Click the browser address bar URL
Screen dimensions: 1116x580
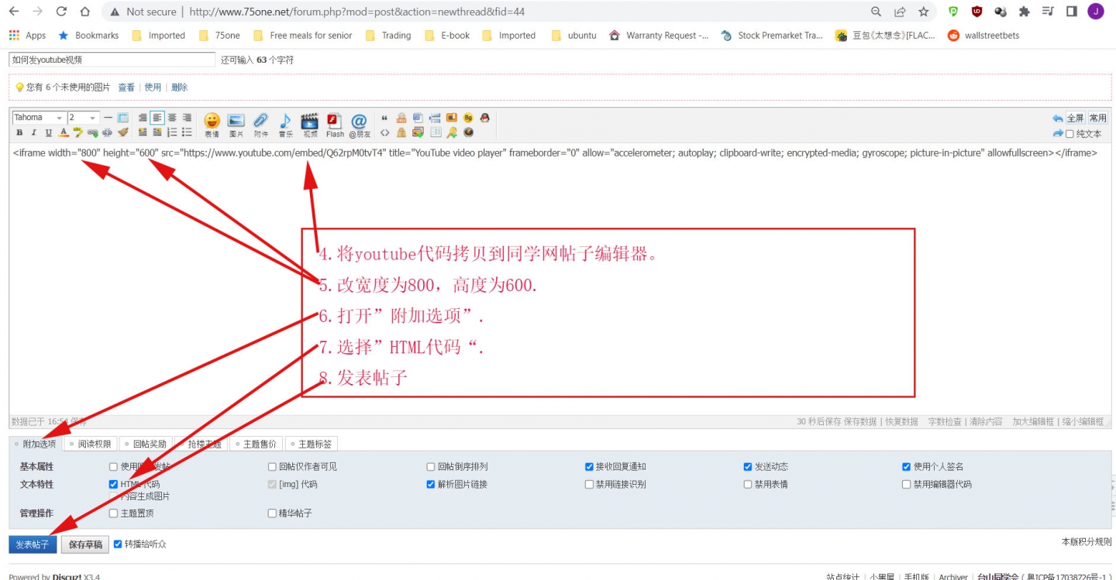tap(356, 12)
